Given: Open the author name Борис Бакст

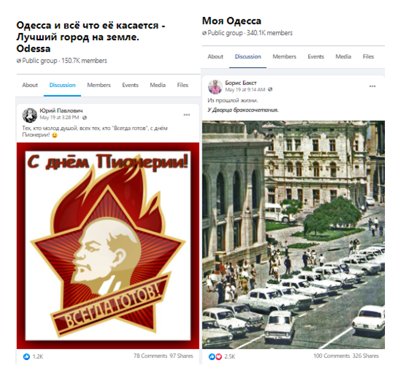Looking at the screenshot, I should tap(241, 83).
